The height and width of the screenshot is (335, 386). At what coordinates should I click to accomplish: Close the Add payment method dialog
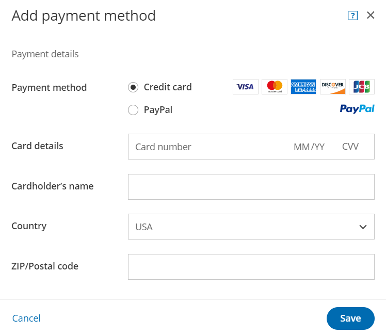[371, 15]
